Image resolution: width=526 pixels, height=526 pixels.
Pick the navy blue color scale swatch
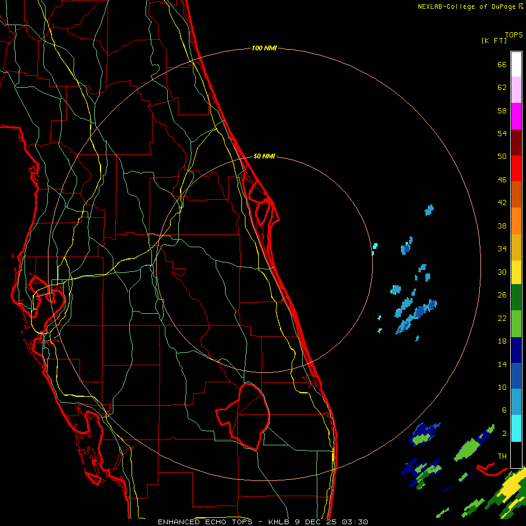516,350
